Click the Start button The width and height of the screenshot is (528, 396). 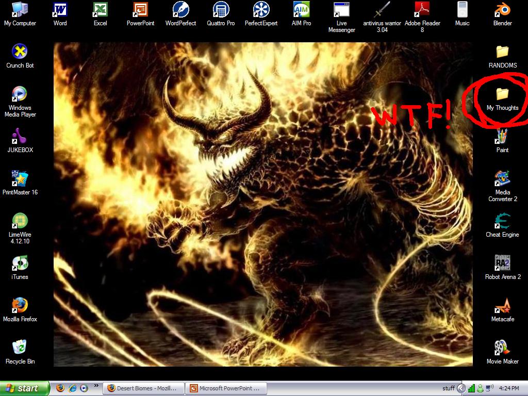click(24, 388)
